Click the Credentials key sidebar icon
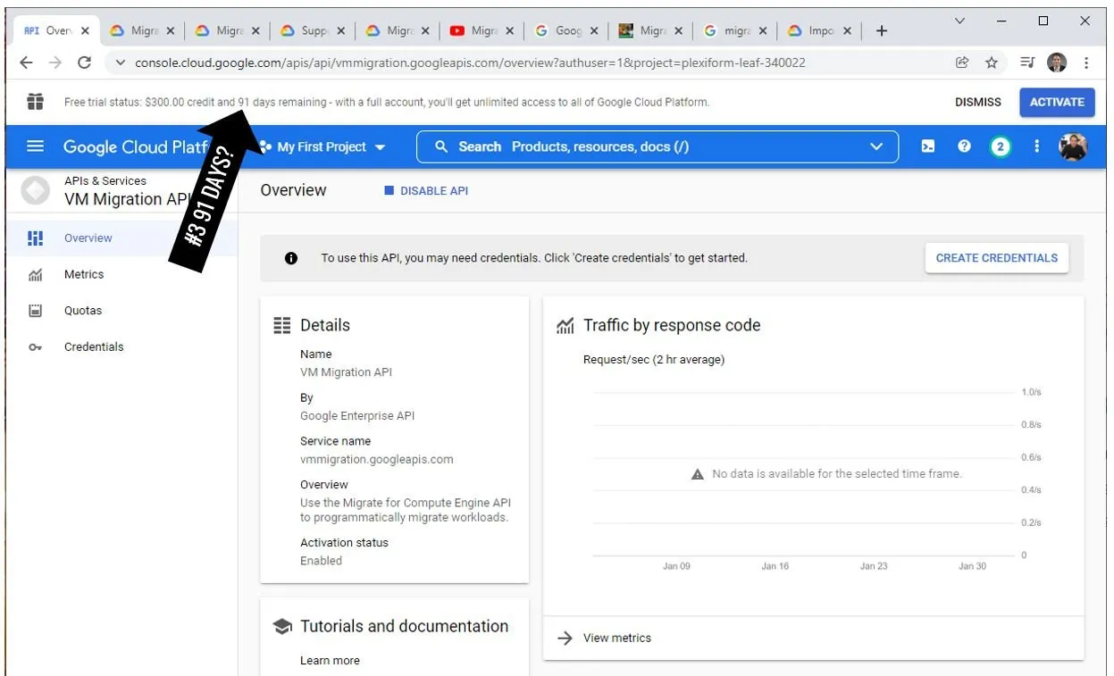 pyautogui.click(x=35, y=347)
